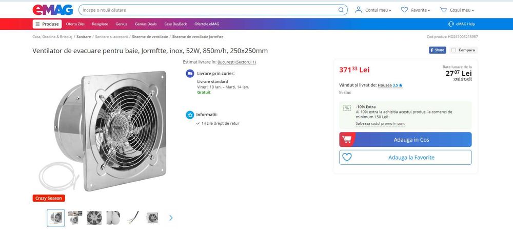Show next product thumbnails with arrow
The height and width of the screenshot is (240, 513).
pos(171,217)
